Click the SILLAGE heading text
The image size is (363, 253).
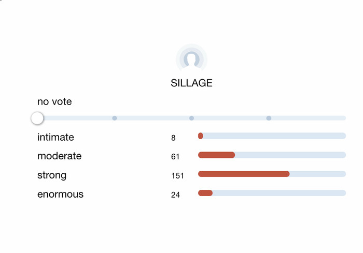point(191,83)
